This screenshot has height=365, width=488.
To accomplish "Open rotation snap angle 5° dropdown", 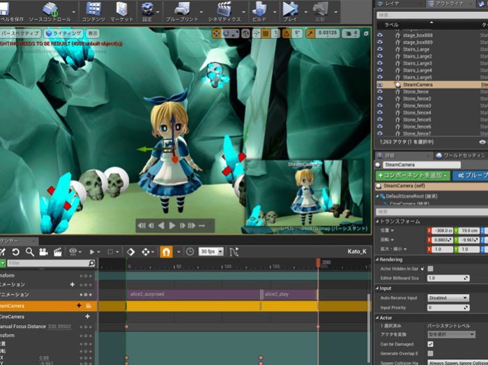I will 298,33.
